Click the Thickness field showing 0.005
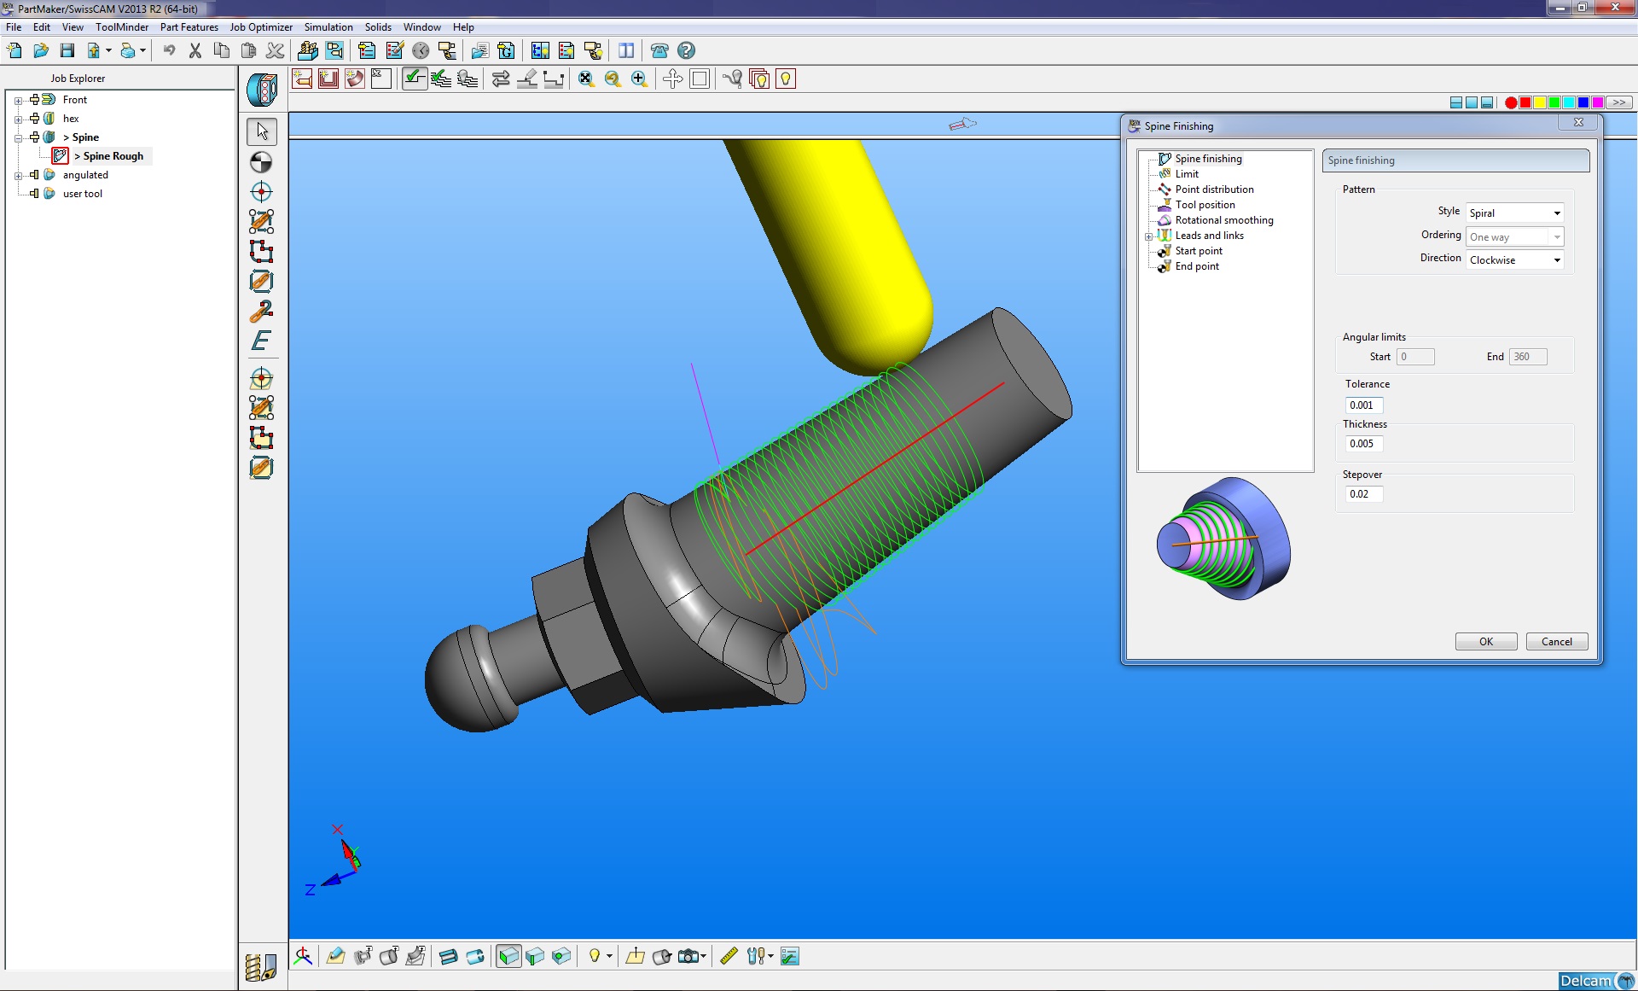Screen dimensions: 1638x991 pos(1364,444)
